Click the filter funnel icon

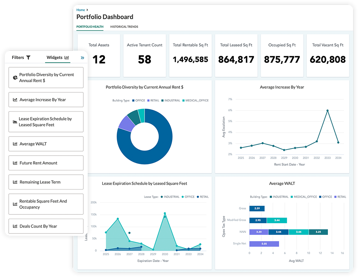point(28,58)
